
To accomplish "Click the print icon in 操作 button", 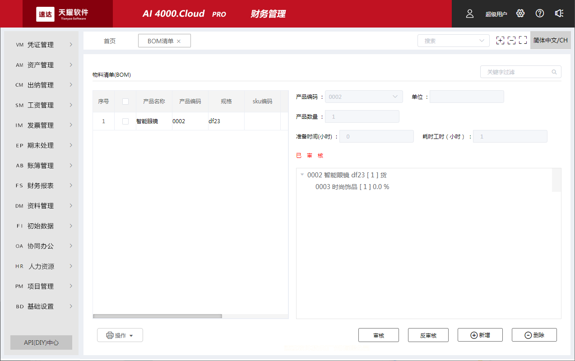I will 110,335.
